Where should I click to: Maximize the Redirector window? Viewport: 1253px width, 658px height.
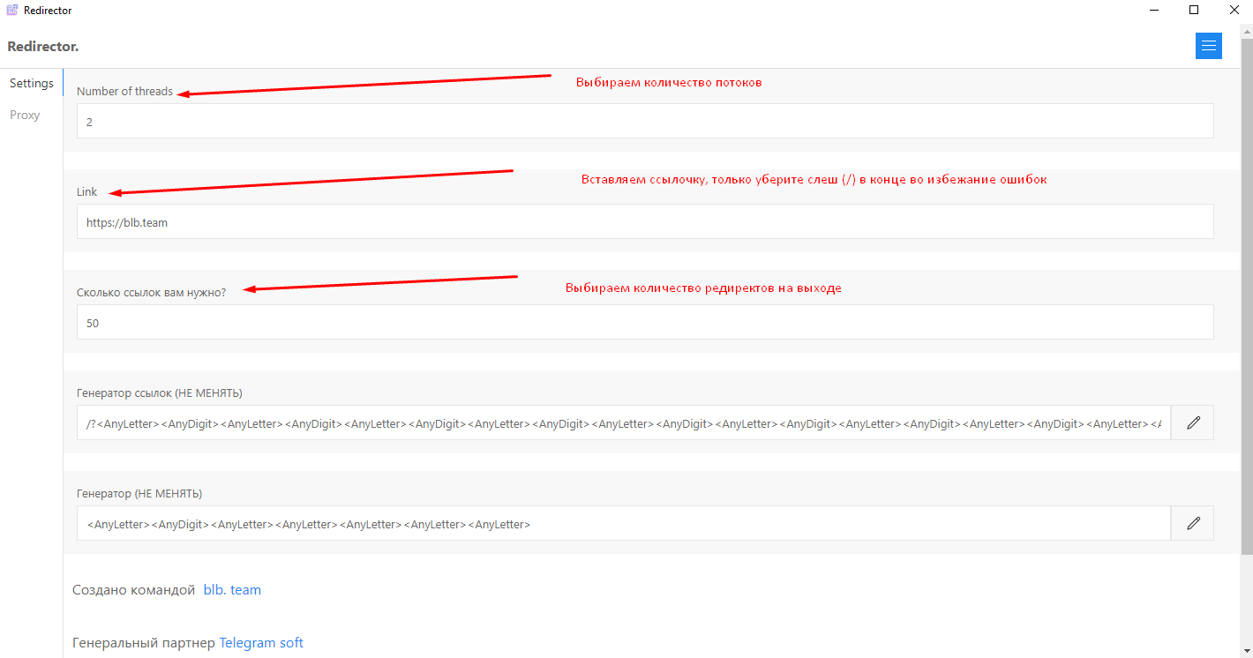pyautogui.click(x=1194, y=11)
